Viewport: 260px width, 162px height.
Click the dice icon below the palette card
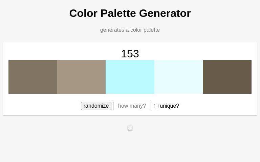[x=130, y=128]
